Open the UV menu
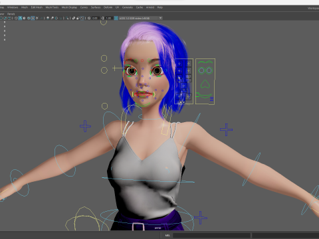 coord(117,7)
